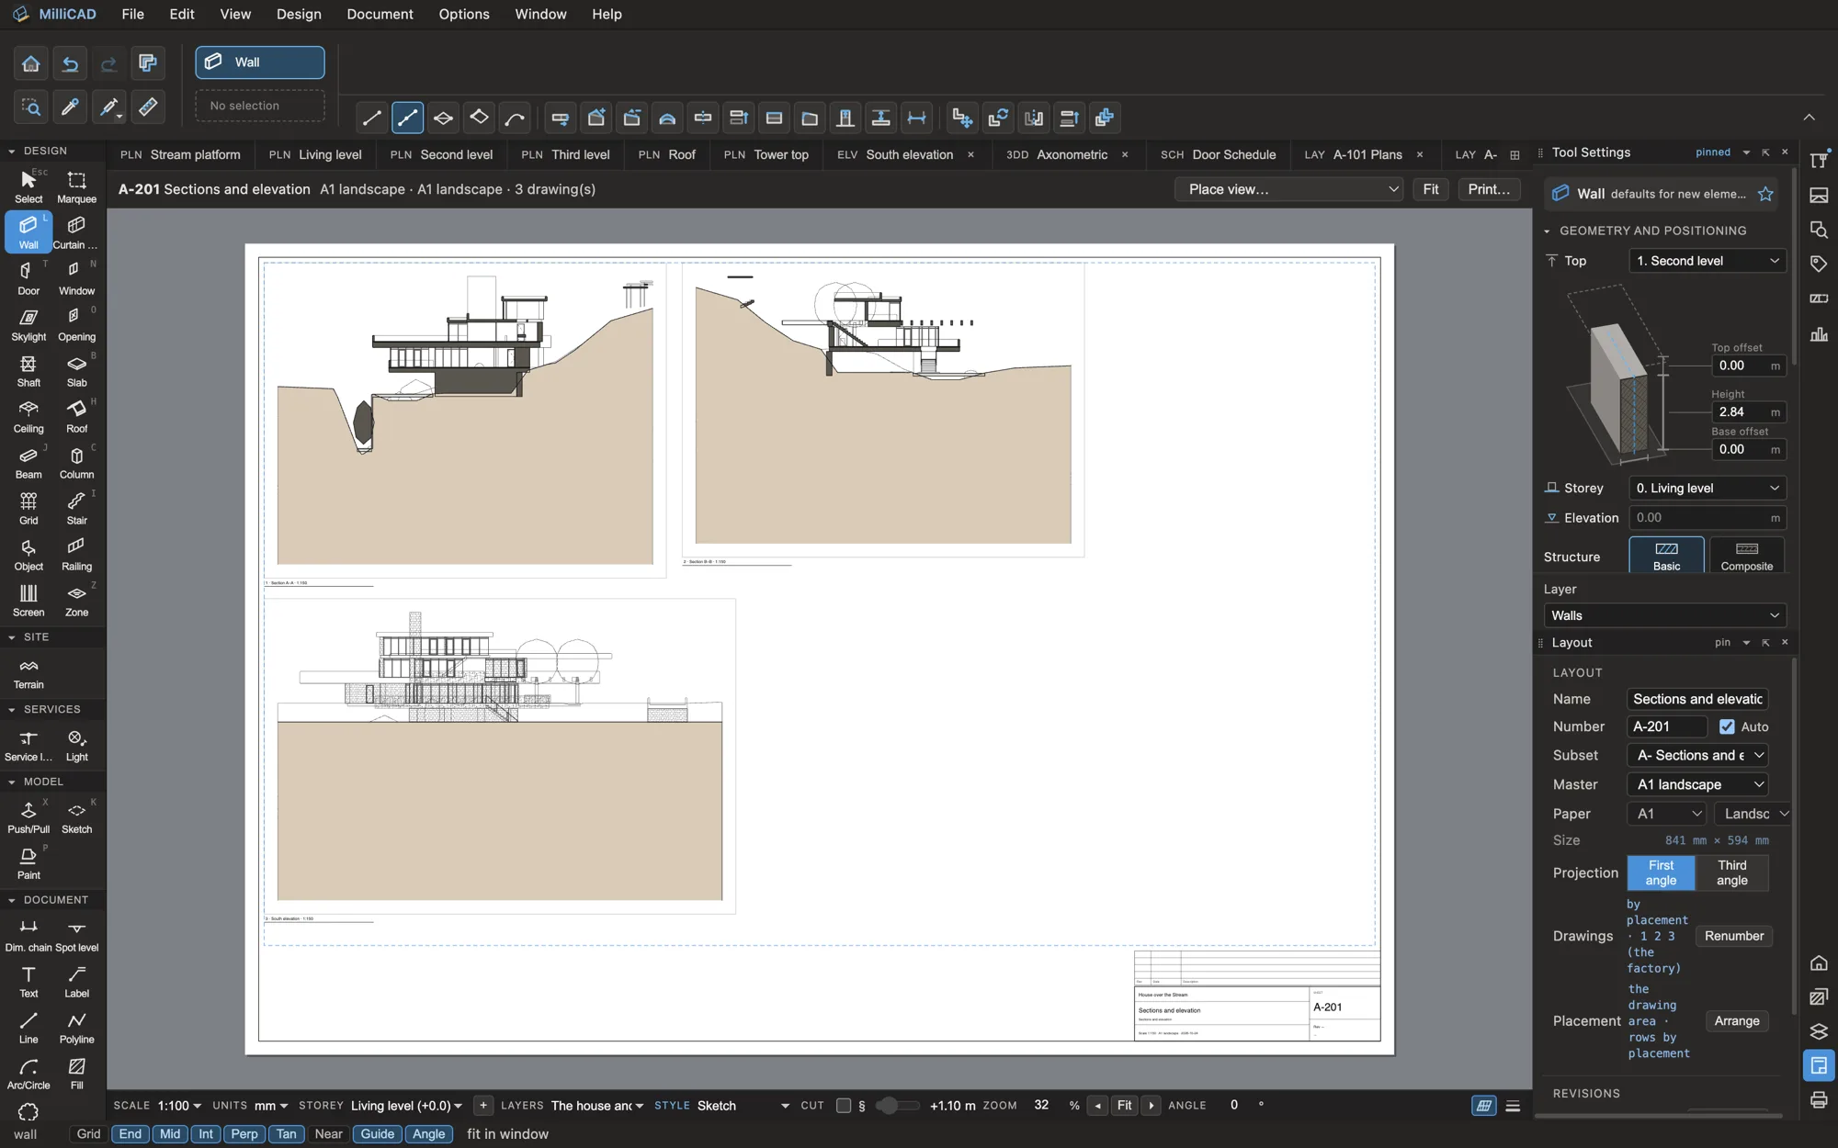Open the Place view dropdown
1838x1148 pixels.
(x=1289, y=189)
